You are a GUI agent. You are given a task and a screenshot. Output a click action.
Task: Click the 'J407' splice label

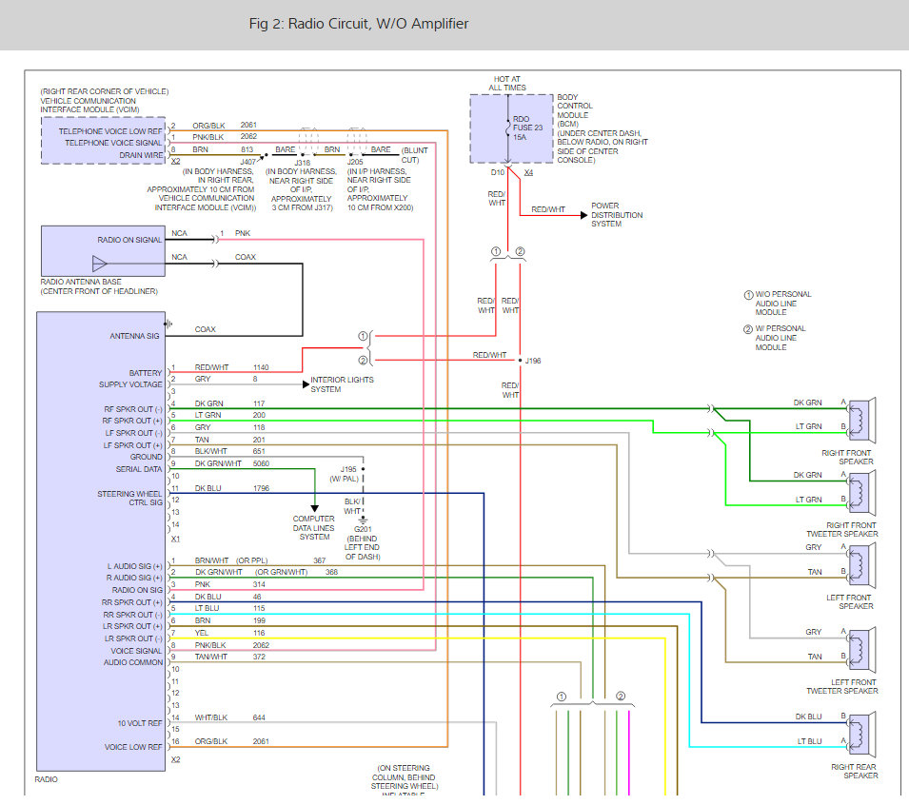click(248, 162)
